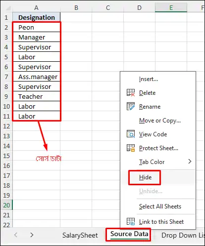Select row 12 header
This screenshot has height=246, width=205.
point(6,126)
